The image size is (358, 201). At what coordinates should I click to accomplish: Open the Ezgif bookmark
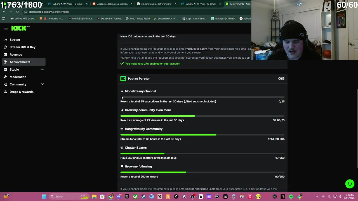tap(194, 19)
